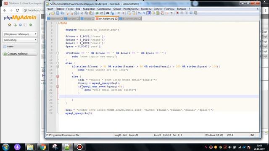Click the Copy toolbar icon
Viewport: 269px width, 151px height.
[x=86, y=13]
